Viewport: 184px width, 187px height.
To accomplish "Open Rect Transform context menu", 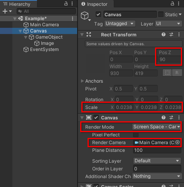I will (x=179, y=34).
